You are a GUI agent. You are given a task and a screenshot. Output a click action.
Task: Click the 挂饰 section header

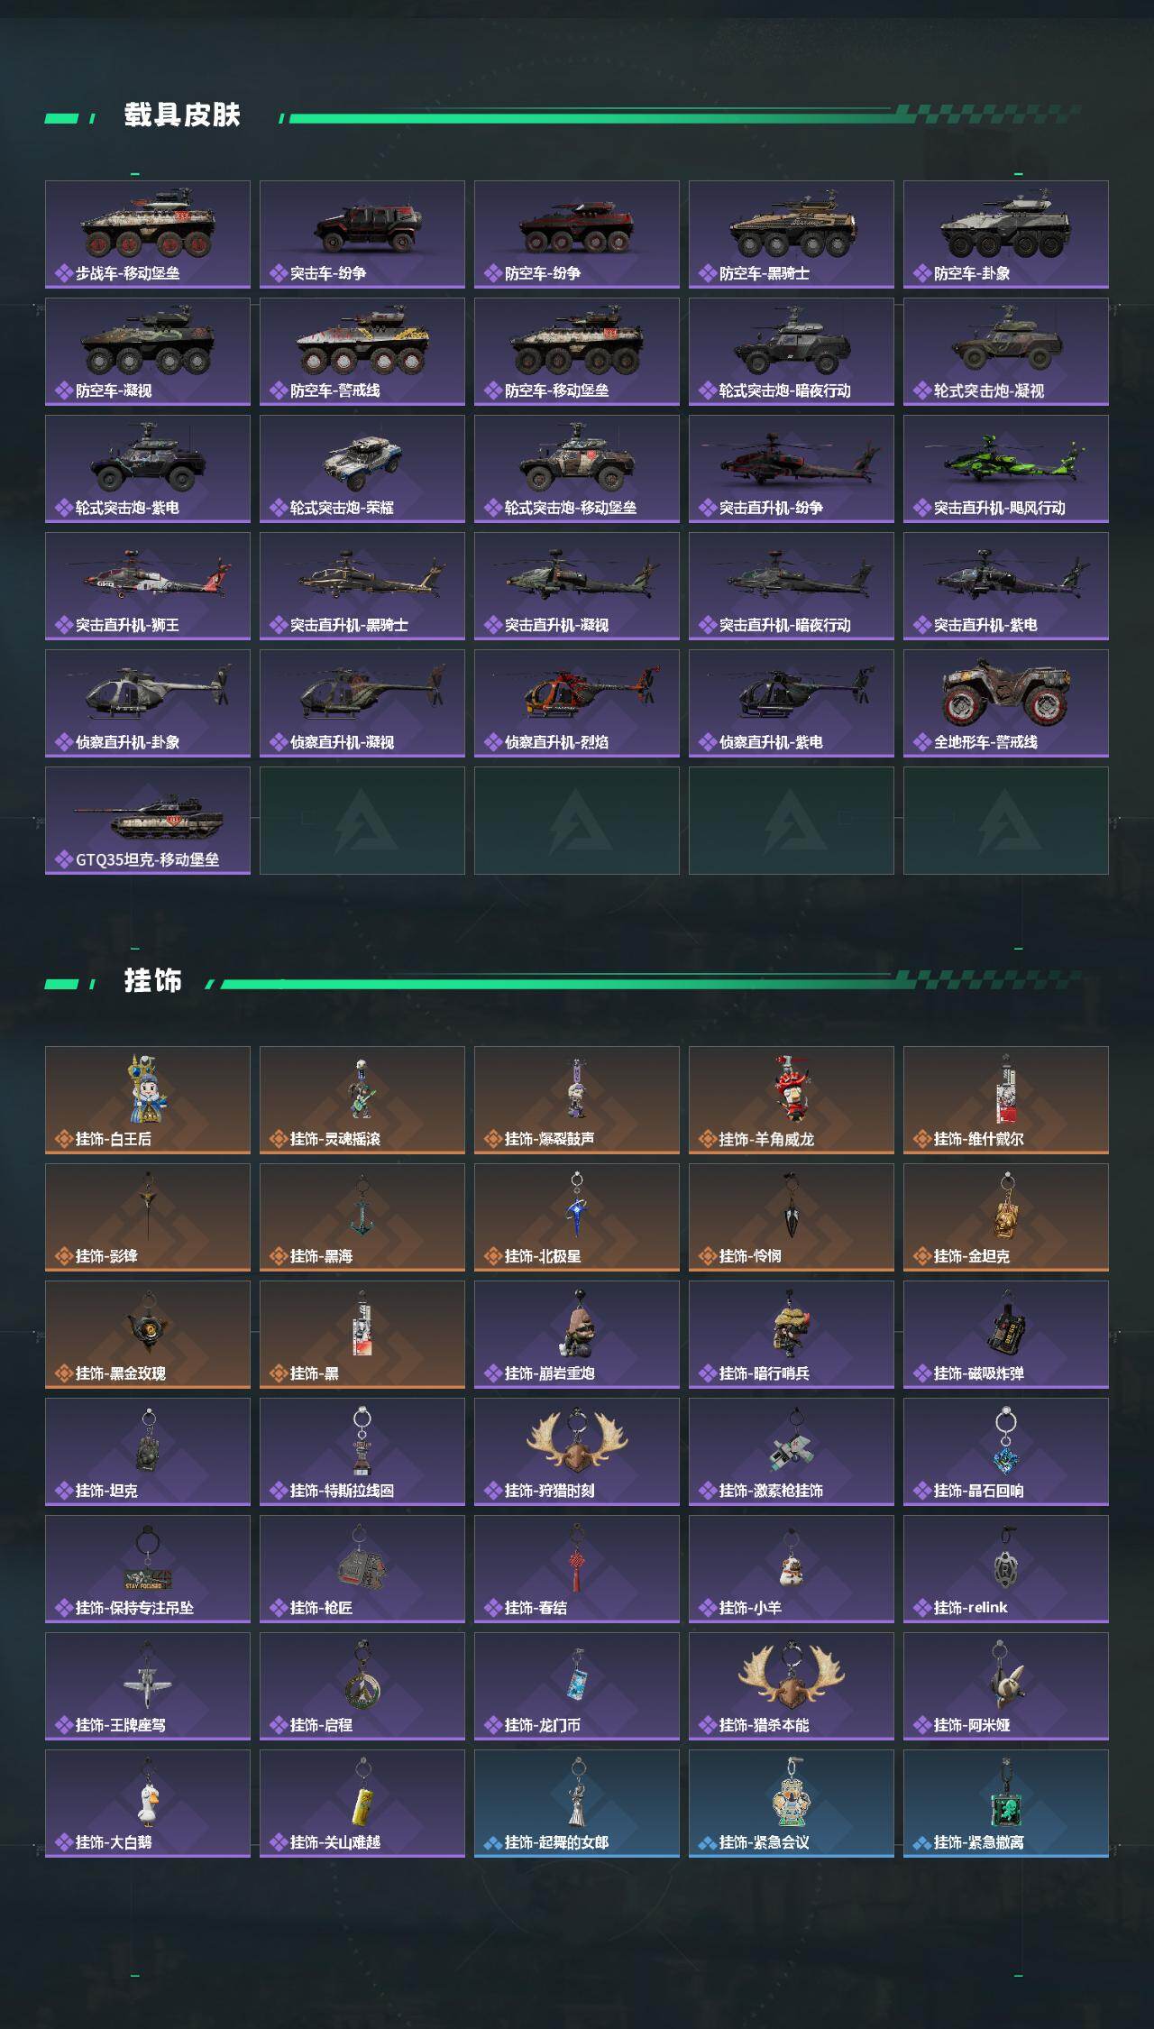(153, 981)
